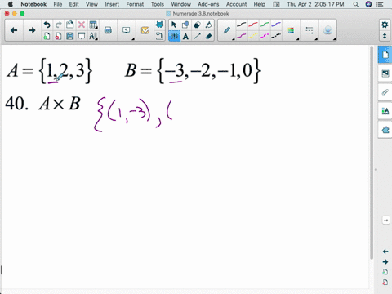Add a page using bottom sidebar icon
392x294 pixels.
(x=385, y=272)
